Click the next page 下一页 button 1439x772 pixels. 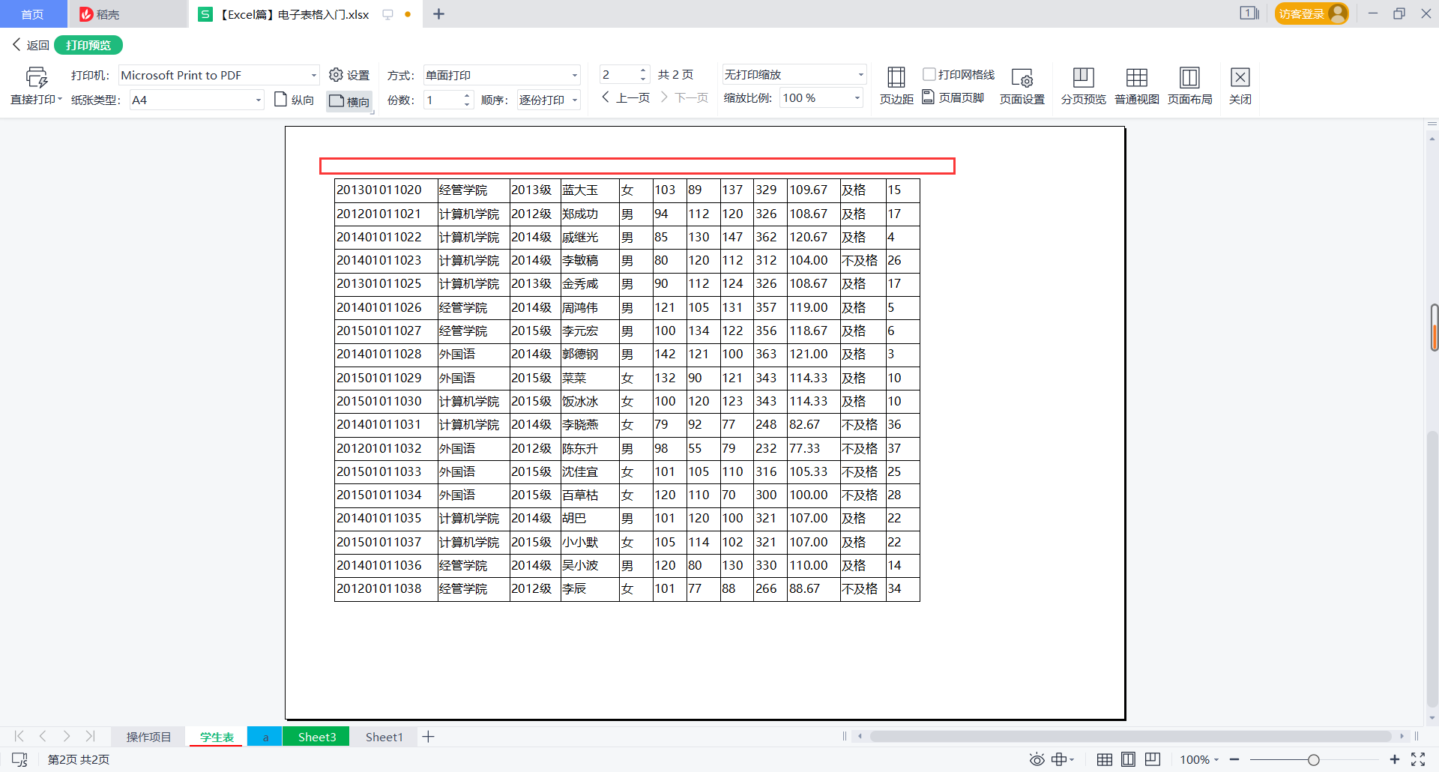point(684,97)
